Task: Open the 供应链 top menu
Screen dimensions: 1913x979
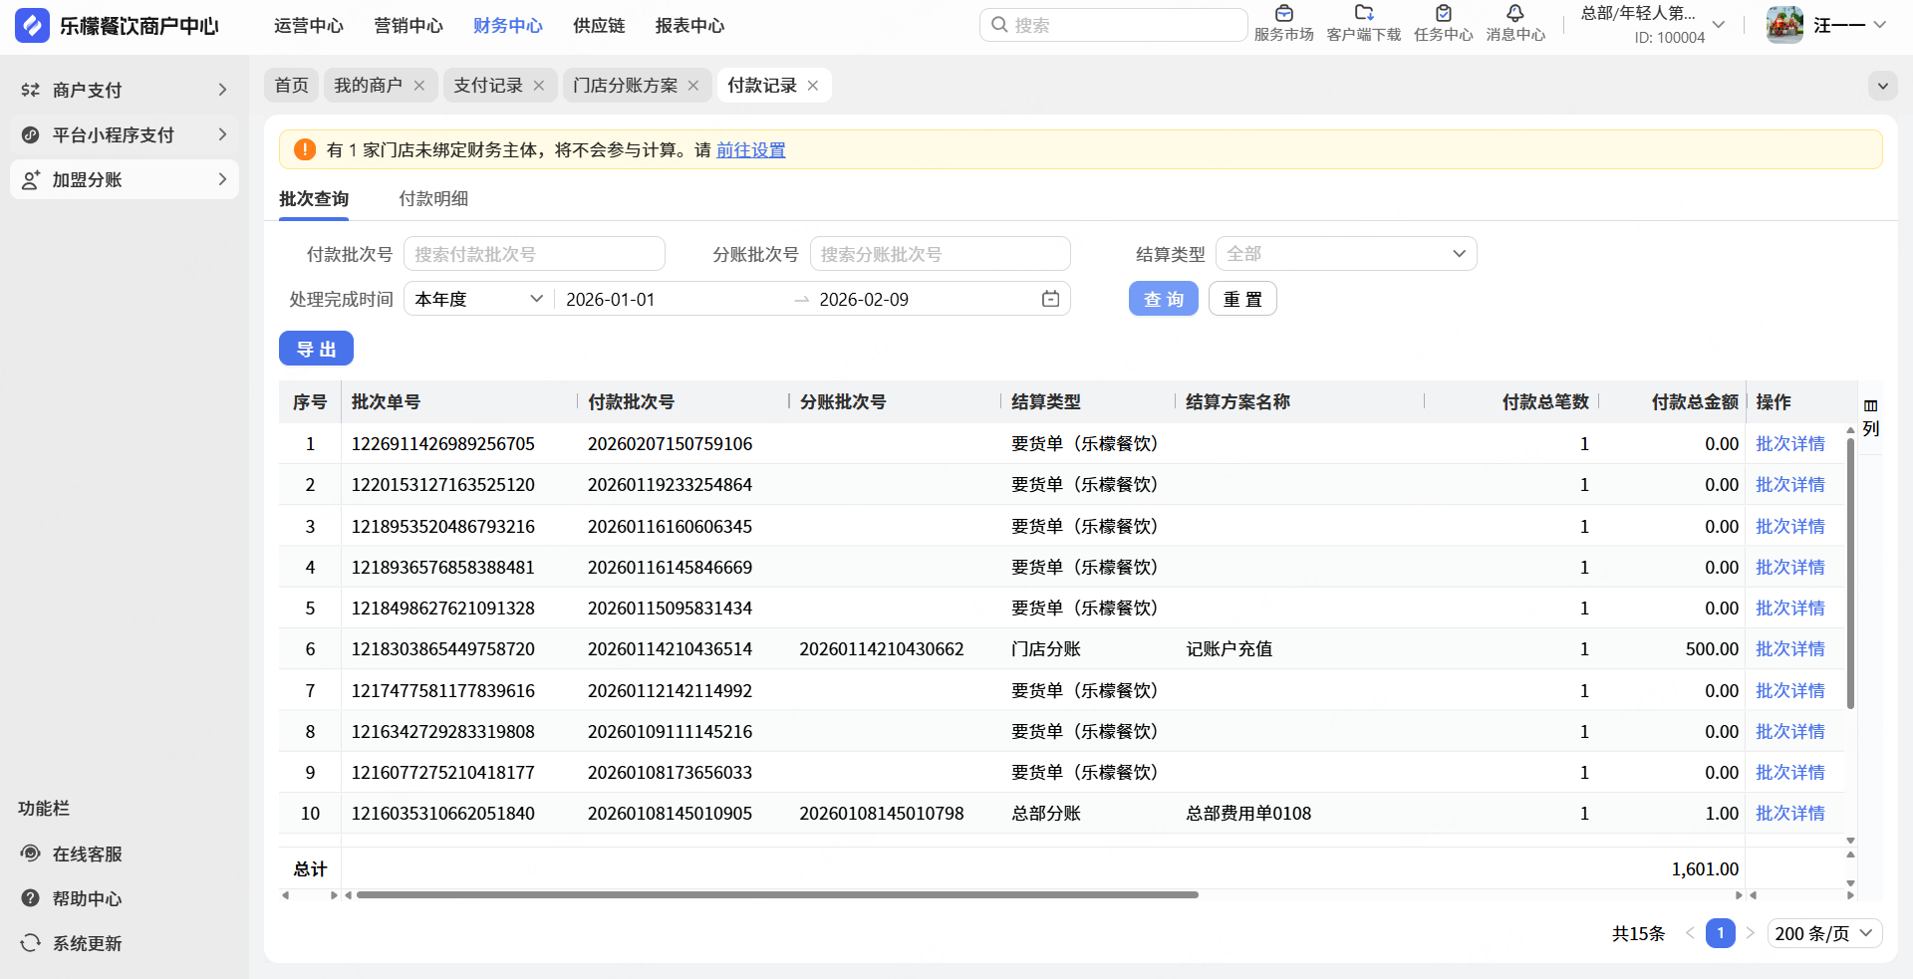Action: (599, 26)
